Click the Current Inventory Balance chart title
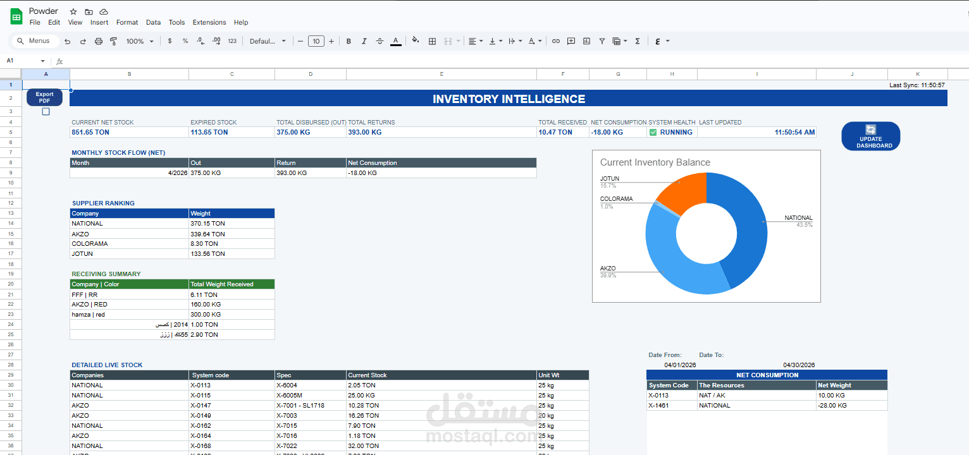Viewport: 969px width, 455px height. (655, 162)
